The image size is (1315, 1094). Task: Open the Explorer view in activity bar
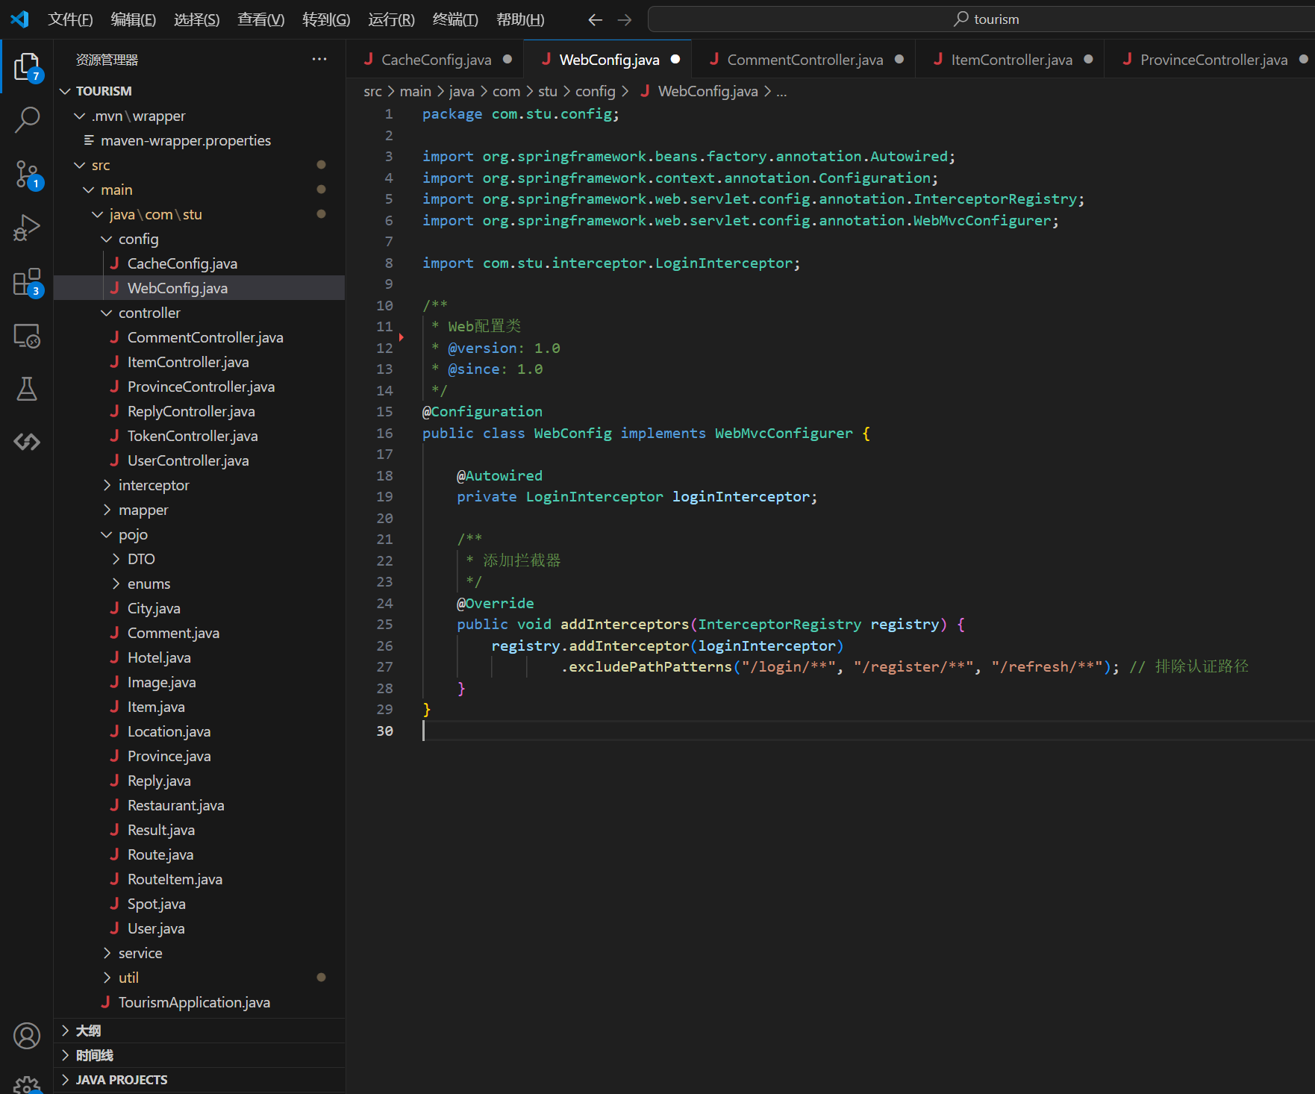coord(27,66)
